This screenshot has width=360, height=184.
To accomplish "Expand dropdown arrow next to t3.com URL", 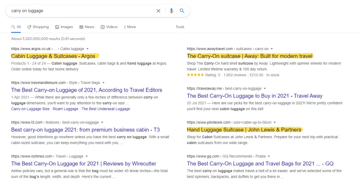I will [x=102, y=122].
